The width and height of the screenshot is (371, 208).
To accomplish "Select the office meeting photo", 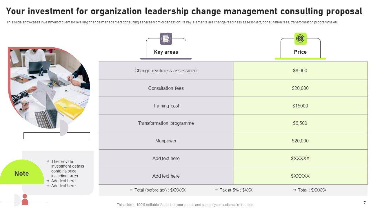I will click(49, 87).
